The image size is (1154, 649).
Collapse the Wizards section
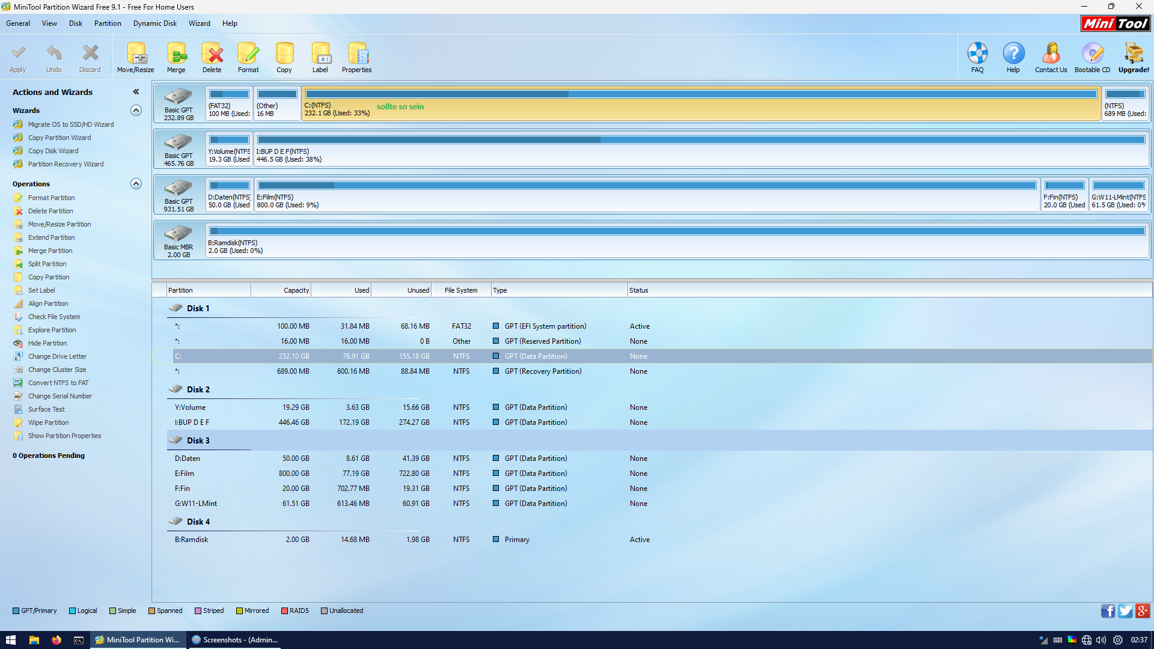pos(136,111)
